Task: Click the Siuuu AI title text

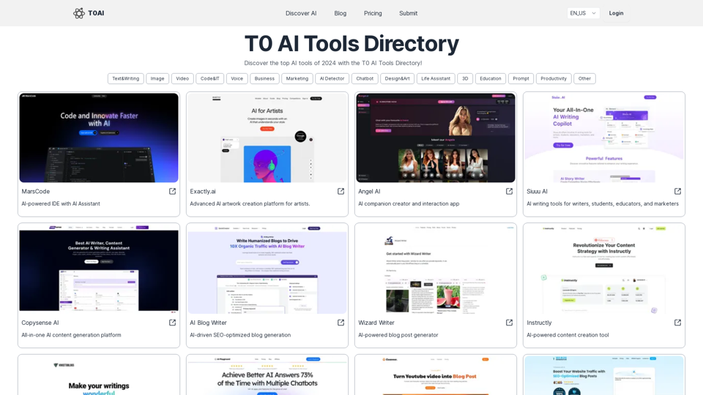Action: tap(537, 191)
